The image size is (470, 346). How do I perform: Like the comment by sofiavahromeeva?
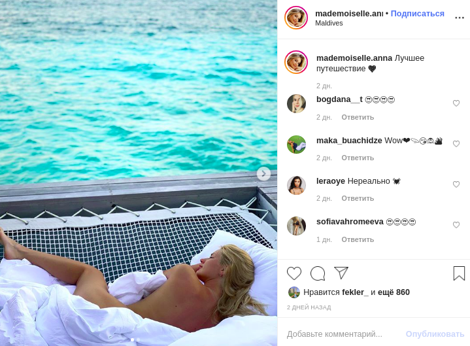tap(456, 225)
